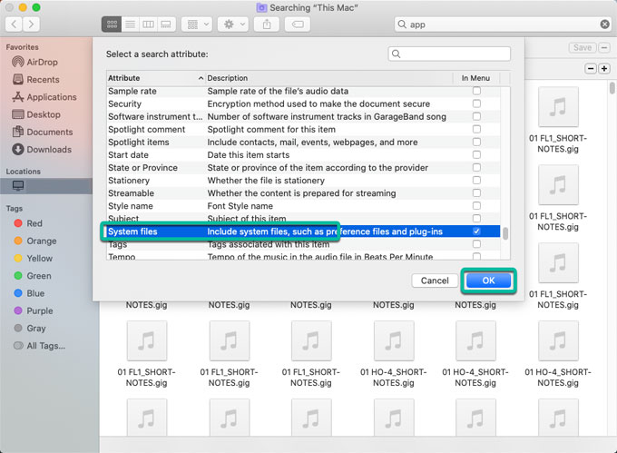Click the attribute list scrollbar thumb
This screenshot has height=453, width=617.
tap(505, 233)
